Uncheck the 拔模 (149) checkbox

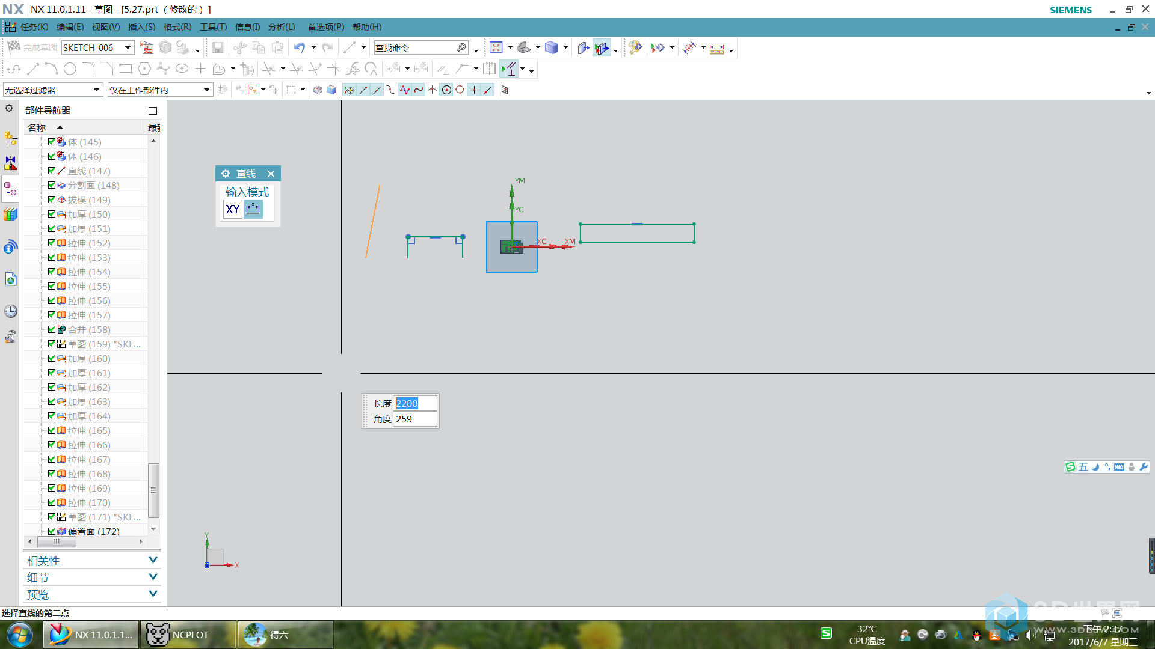click(52, 200)
